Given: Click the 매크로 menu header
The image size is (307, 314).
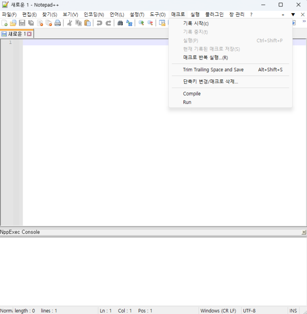Looking at the screenshot, I should [178, 15].
